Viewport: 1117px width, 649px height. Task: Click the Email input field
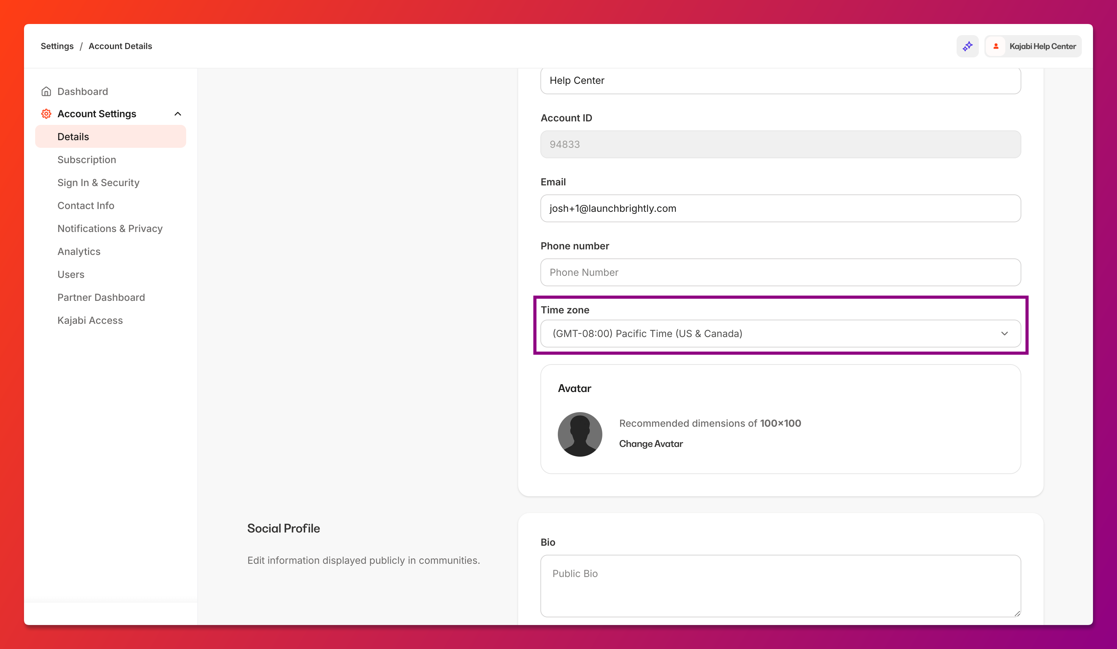(781, 208)
